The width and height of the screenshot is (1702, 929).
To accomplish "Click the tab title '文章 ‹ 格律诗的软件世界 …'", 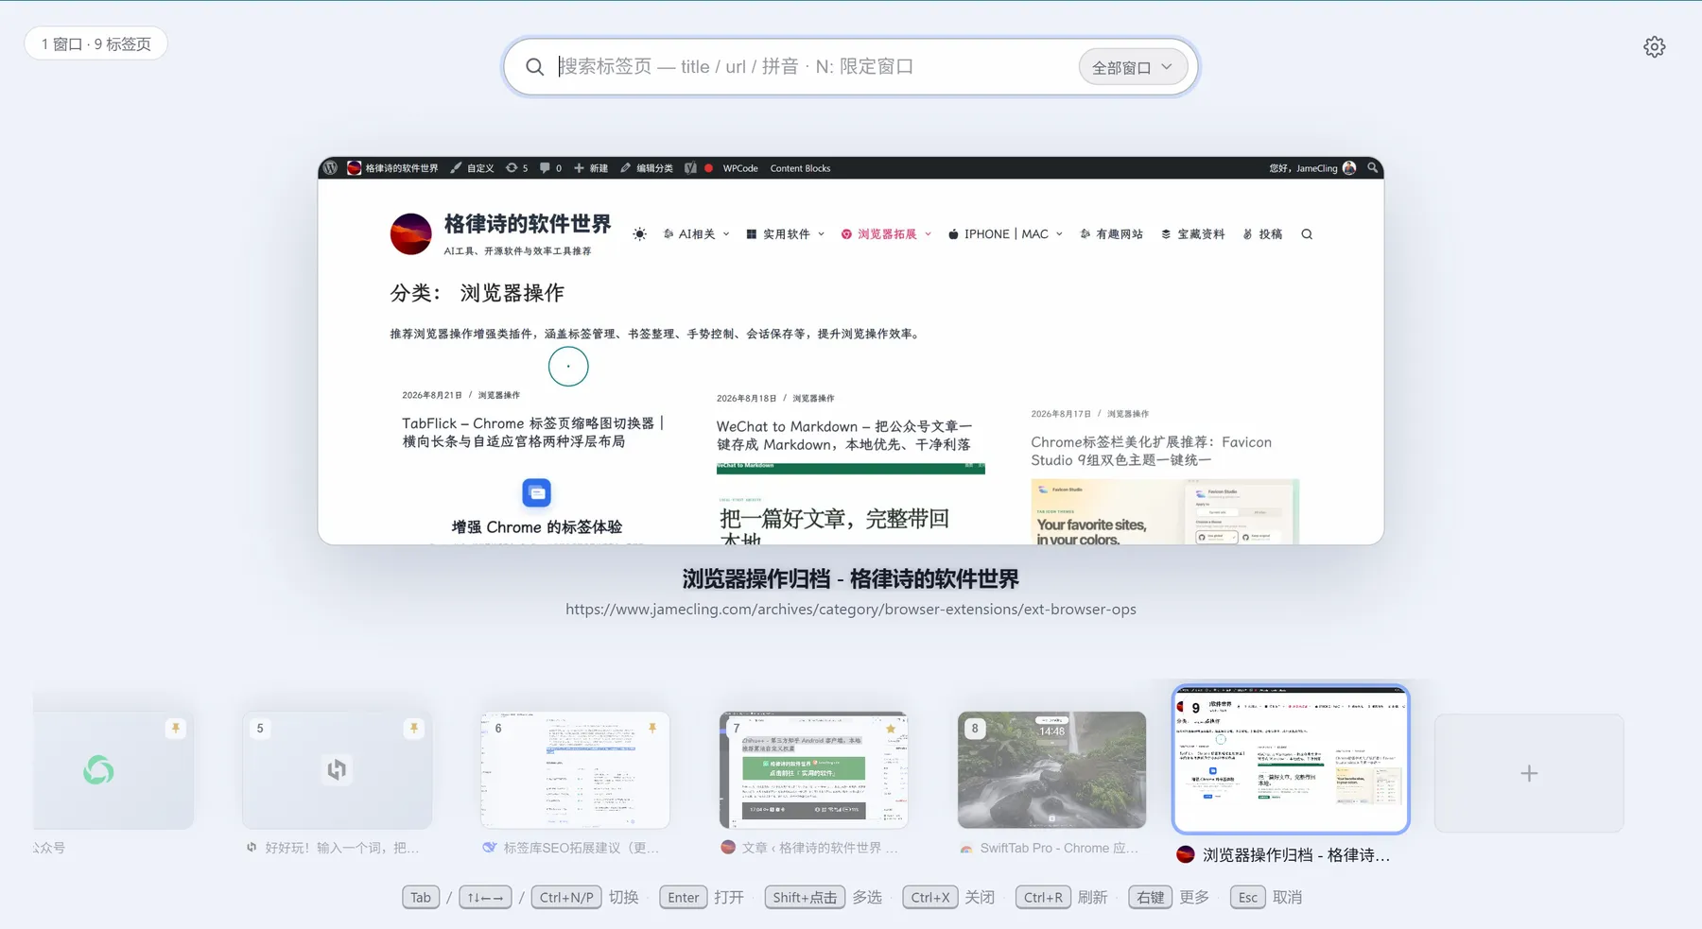I will 820,848.
